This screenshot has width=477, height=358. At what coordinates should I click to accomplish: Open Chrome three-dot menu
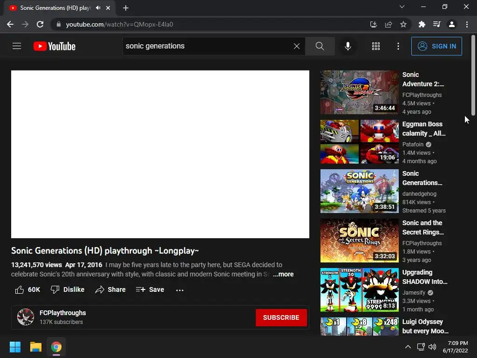pos(467,24)
